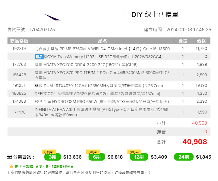Click the 0利率 tag above 3期
This screenshot has height=181, width=218.
coord(49,152)
